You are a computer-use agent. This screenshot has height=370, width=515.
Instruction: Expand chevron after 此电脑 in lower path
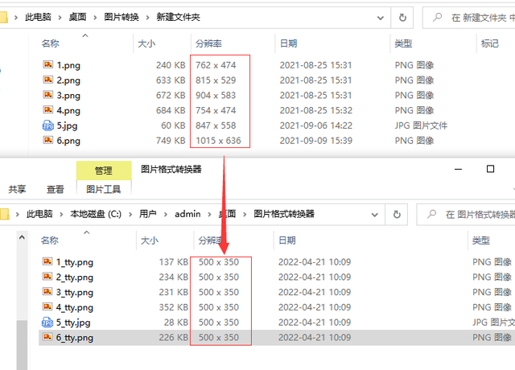pyautogui.click(x=61, y=215)
